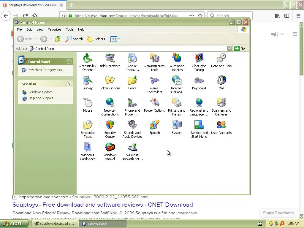Toggle the Folders pane button
304x228 pixels.
[x=96, y=39]
